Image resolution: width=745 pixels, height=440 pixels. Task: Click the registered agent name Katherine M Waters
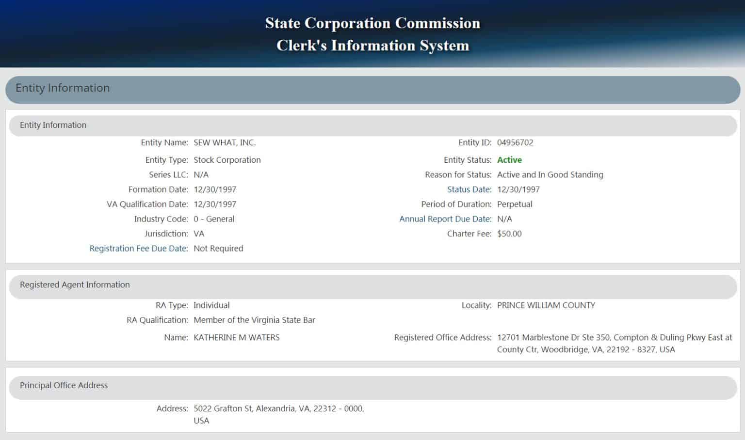click(236, 338)
